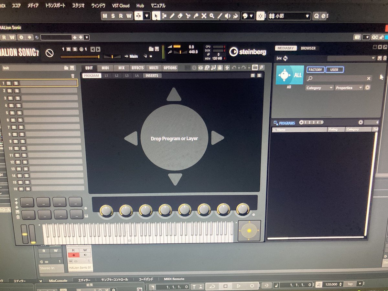Open the MediaBay path dropdown

(x=352, y=59)
